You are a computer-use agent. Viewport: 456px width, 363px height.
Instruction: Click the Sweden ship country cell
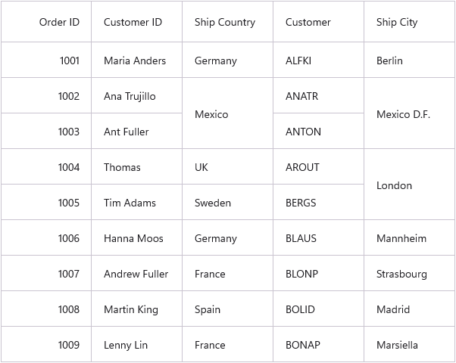tap(227, 202)
